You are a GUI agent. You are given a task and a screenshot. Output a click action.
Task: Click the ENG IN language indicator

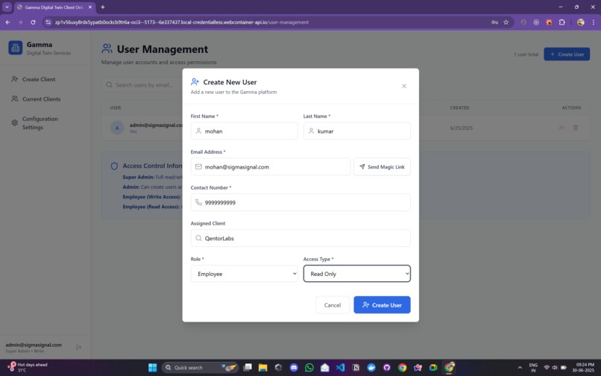pyautogui.click(x=533, y=367)
